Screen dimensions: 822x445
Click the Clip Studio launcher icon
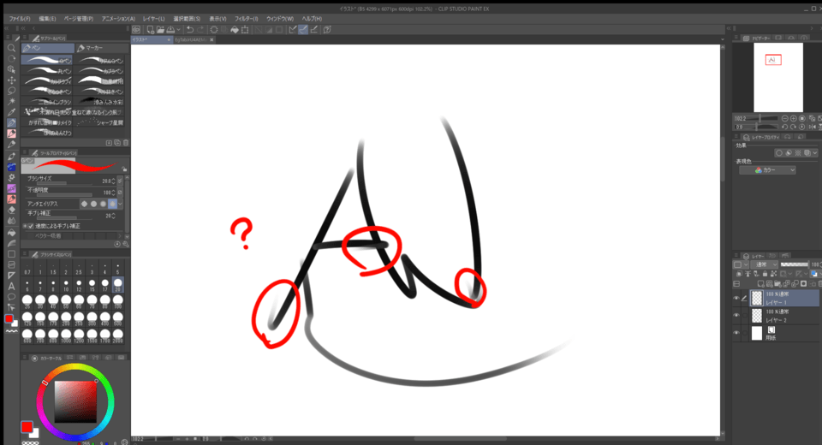pyautogui.click(x=136, y=30)
